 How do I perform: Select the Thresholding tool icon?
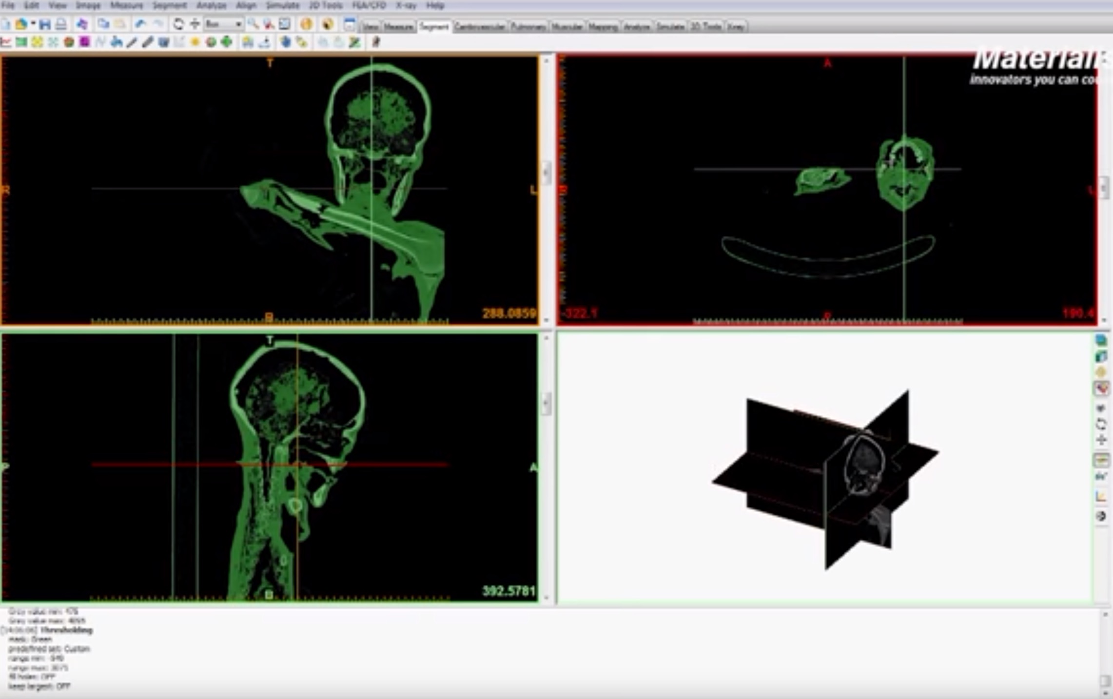[21, 42]
